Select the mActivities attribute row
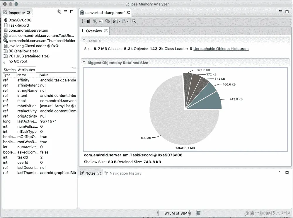The height and width of the screenshot is (218, 293). point(40,106)
